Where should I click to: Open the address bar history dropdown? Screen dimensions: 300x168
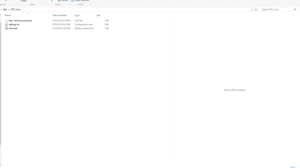pos(252,9)
